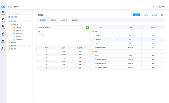Open the data source section in sidebar
169x103 pixels.
[x=3, y=12]
